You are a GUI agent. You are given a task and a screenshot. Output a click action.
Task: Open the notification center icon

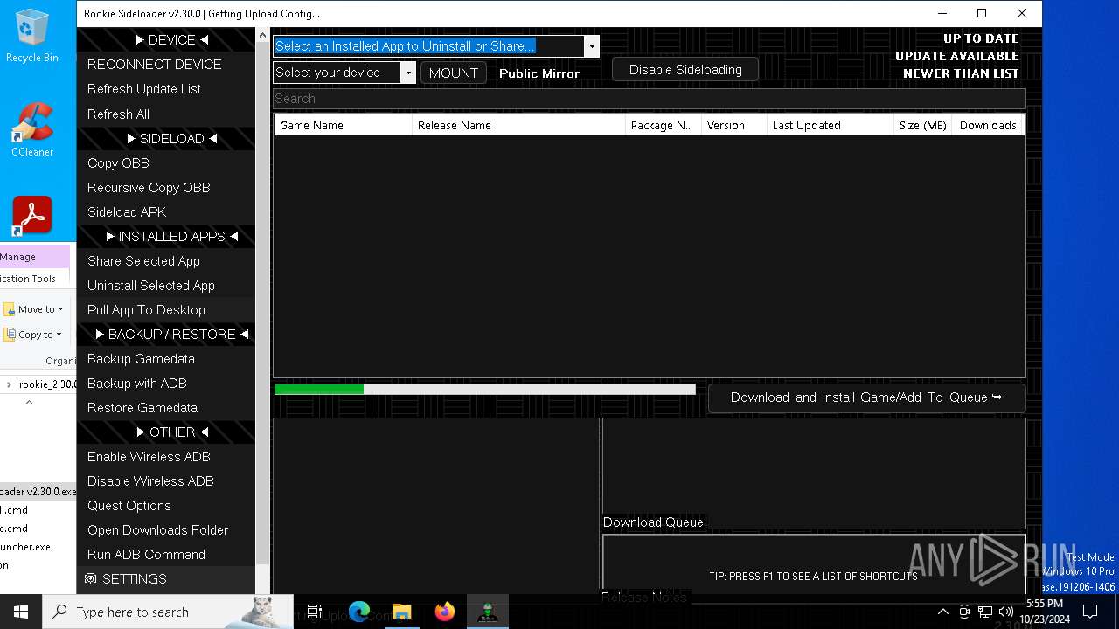click(x=1090, y=612)
